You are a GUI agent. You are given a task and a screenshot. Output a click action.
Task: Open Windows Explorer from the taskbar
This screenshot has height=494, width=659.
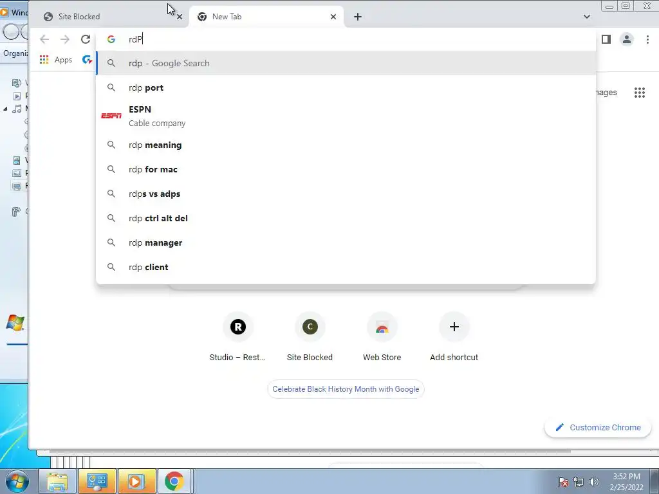57,481
